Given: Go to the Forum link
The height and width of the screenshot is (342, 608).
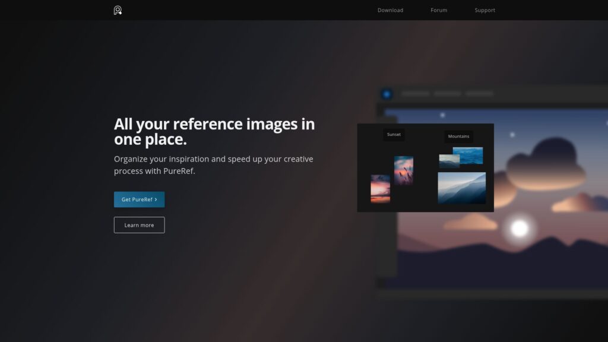Looking at the screenshot, I should (439, 10).
